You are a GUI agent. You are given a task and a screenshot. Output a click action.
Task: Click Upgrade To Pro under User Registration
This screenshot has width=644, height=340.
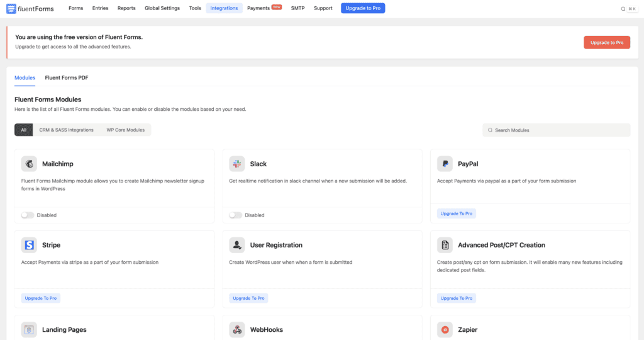click(248, 298)
